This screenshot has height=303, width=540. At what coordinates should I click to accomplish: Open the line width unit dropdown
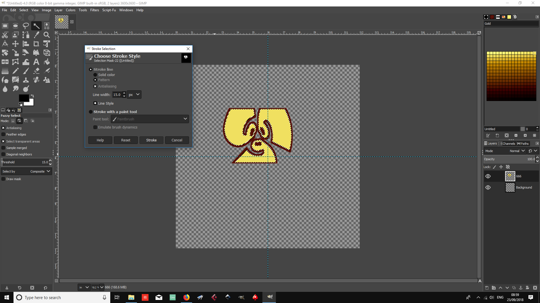(x=134, y=95)
